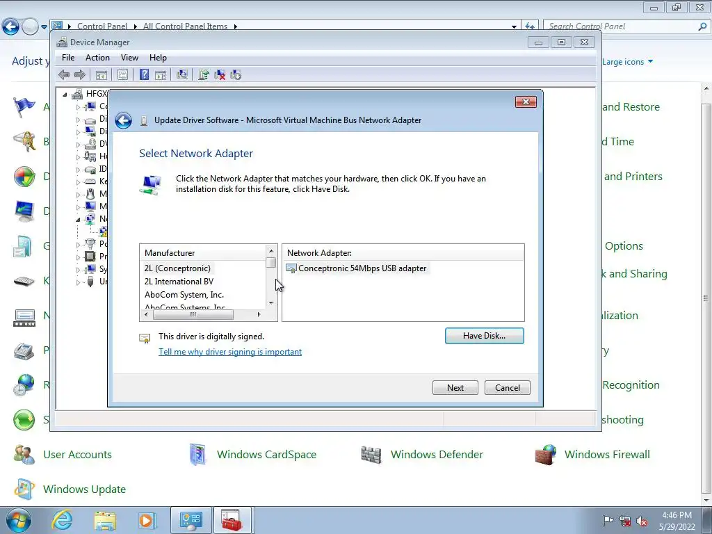Viewport: 712px width, 534px height.
Task: Toggle Show/Hide Console Tree toolbar icon
Action: point(102,75)
